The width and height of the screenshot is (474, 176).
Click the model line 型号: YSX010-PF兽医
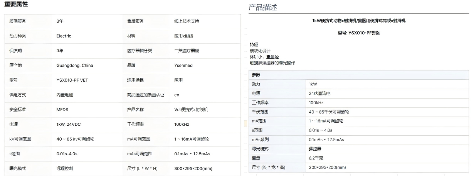pos(358,33)
